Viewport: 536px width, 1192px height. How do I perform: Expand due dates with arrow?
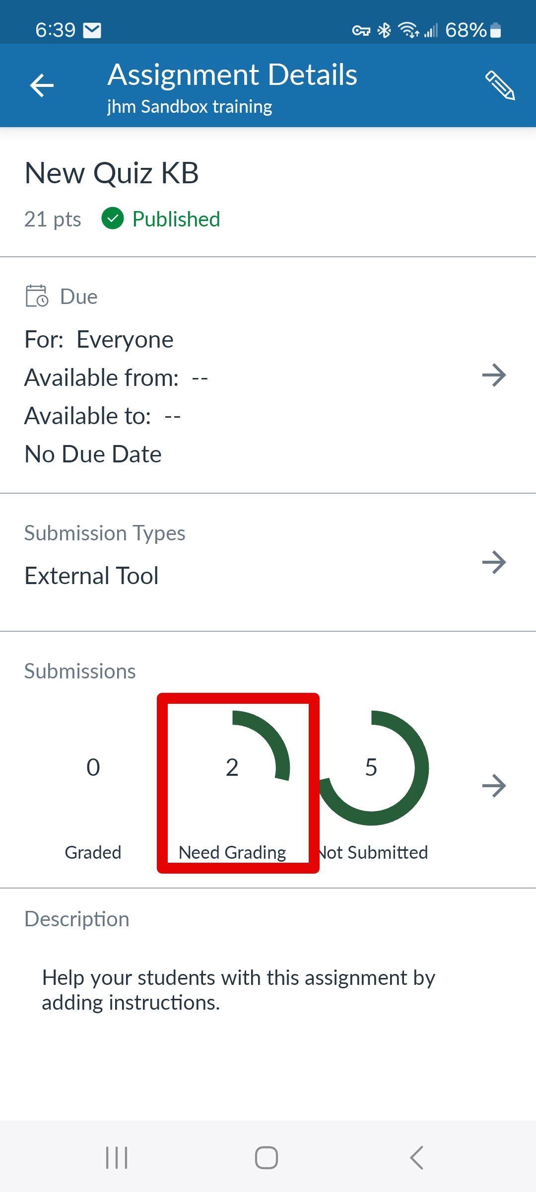[x=494, y=375]
